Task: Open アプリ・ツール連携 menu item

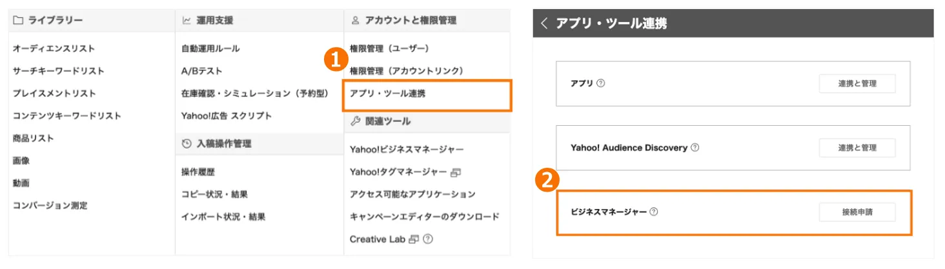Action: coord(387,94)
